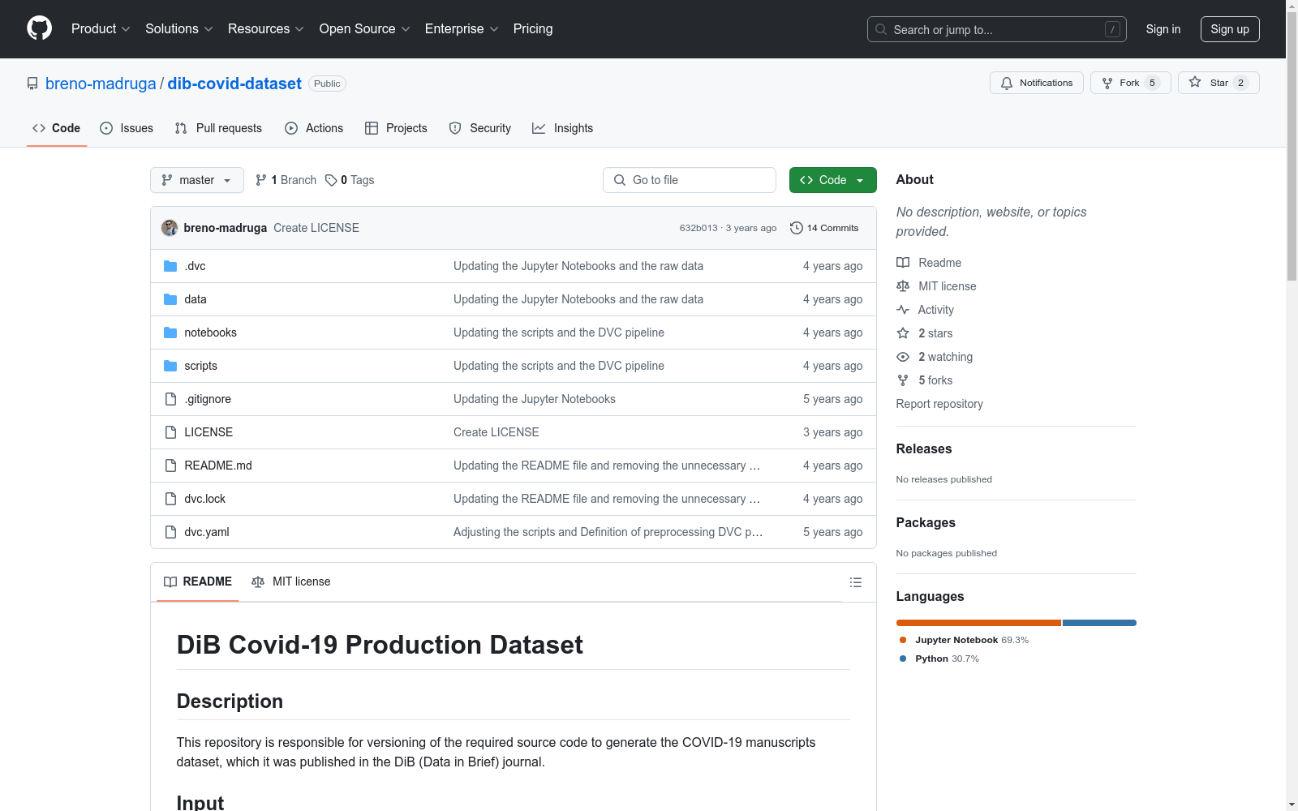Fork the repository
Screen dimensions: 1298x811
[x=1131, y=83]
